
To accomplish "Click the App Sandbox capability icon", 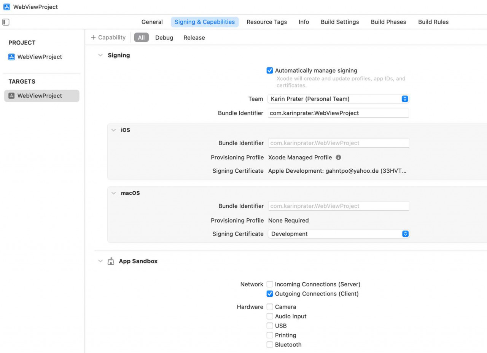I will click(x=111, y=261).
